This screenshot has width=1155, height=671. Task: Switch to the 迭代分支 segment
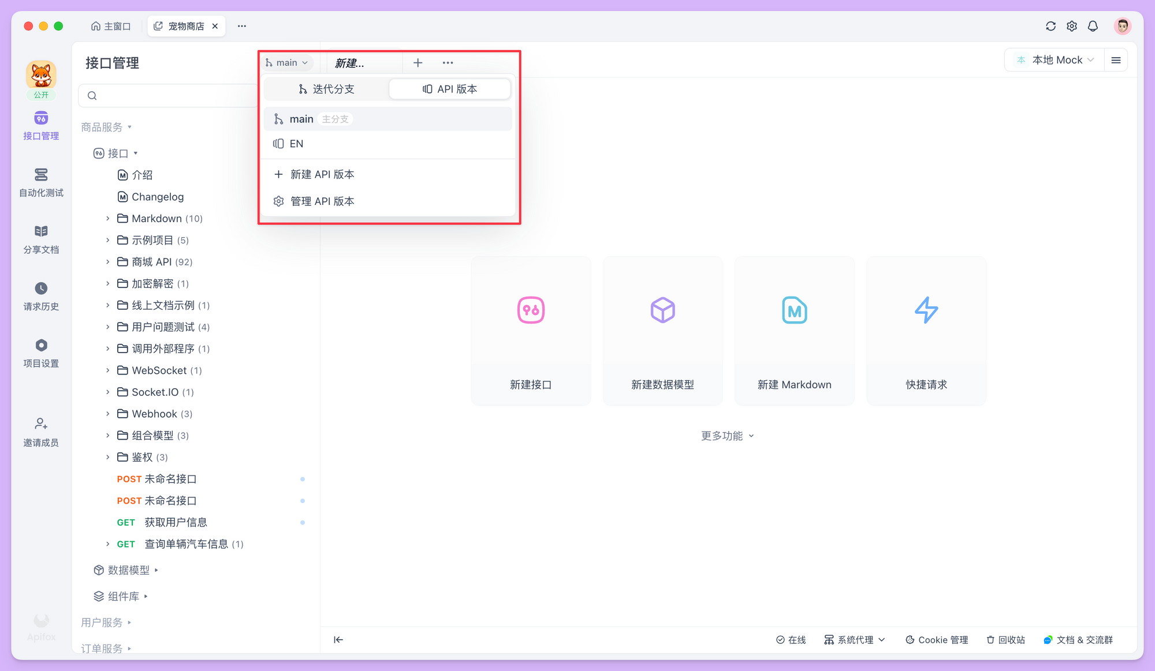coord(326,89)
